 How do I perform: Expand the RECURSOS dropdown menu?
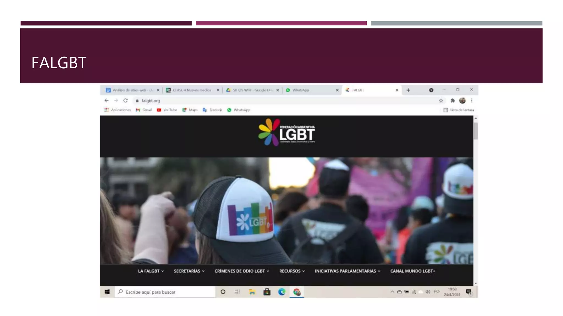tap(292, 271)
